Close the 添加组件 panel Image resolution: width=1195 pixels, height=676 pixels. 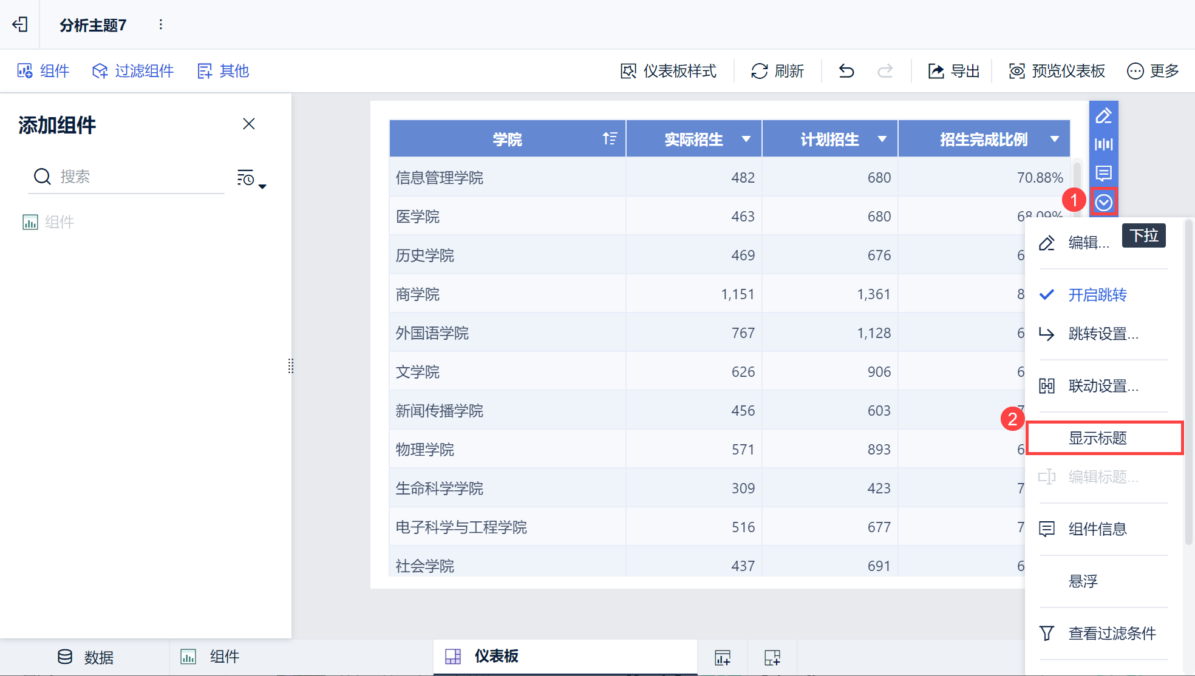[x=249, y=124]
